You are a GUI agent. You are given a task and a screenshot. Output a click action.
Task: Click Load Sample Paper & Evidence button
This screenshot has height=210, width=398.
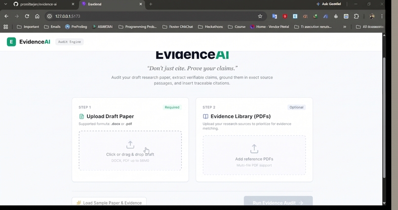(x=109, y=203)
